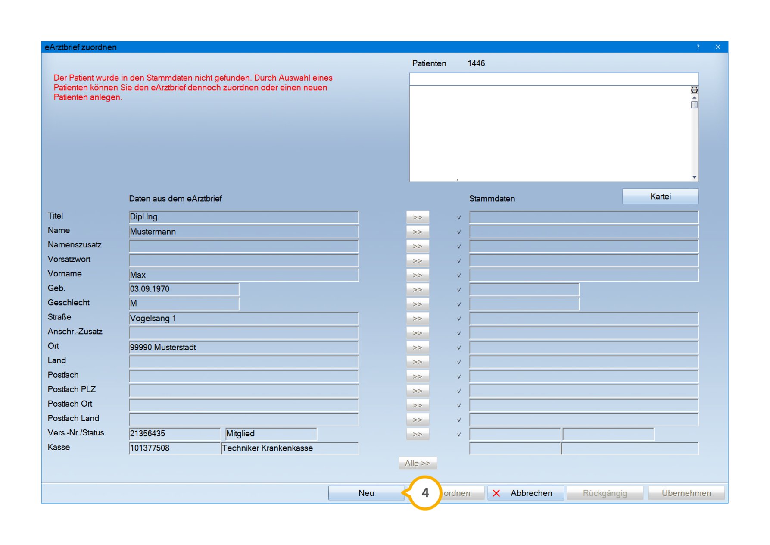Click the Neu button
The width and height of the screenshot is (770, 545).
[366, 493]
